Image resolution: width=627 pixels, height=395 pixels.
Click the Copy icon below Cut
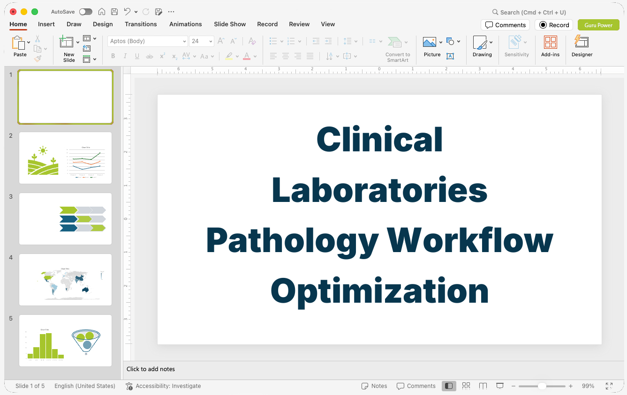[38, 49]
